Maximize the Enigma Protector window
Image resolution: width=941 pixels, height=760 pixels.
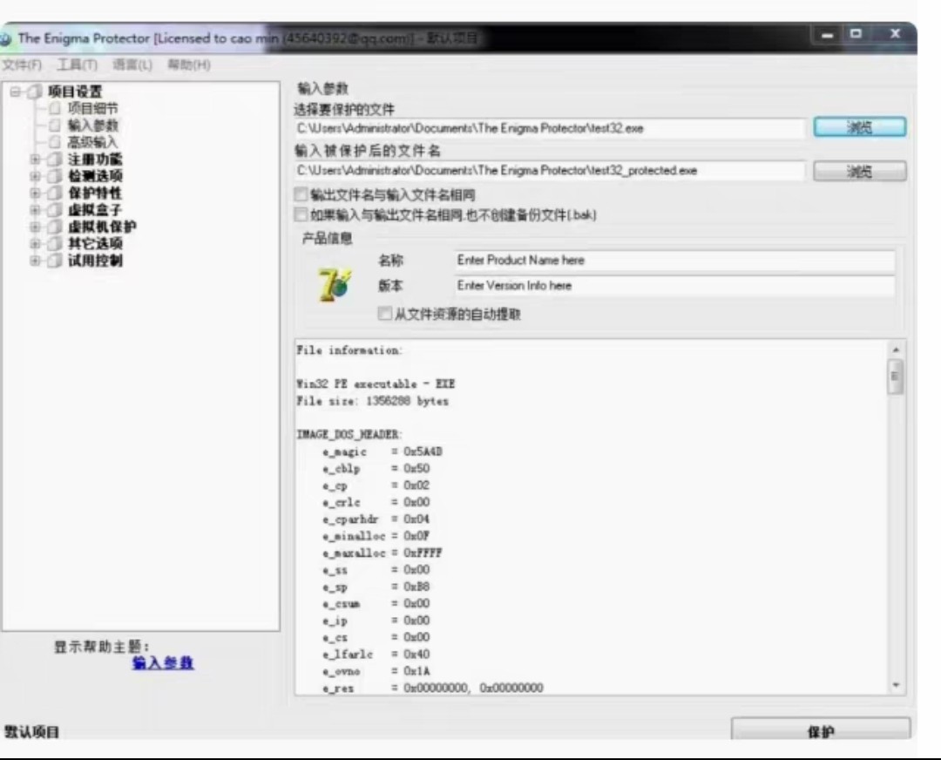point(856,34)
